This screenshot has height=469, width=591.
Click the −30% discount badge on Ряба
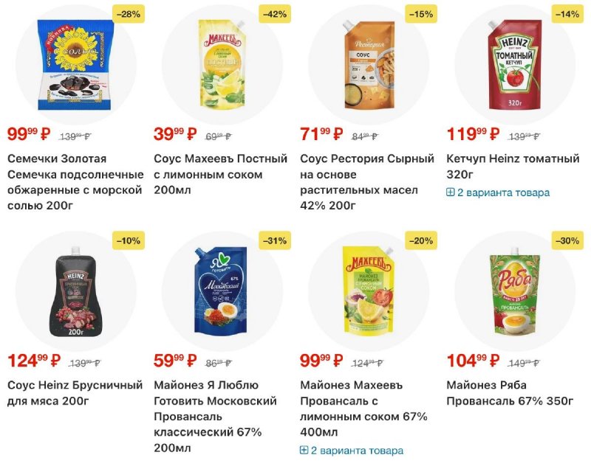click(x=567, y=240)
